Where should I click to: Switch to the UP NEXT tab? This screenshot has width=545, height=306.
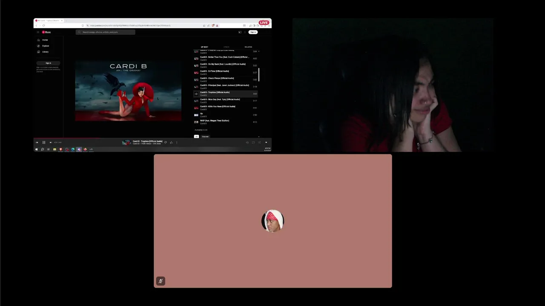[x=204, y=47]
